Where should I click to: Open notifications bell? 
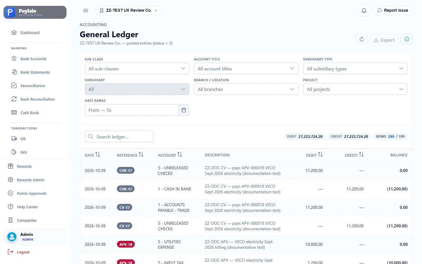point(364,11)
